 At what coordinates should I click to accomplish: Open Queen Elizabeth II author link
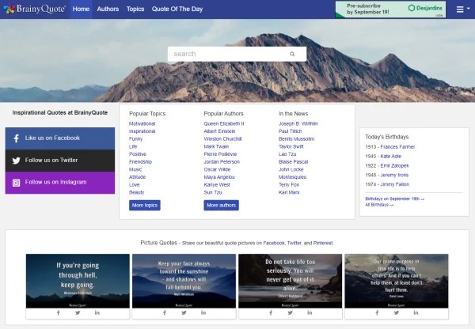pyautogui.click(x=224, y=123)
